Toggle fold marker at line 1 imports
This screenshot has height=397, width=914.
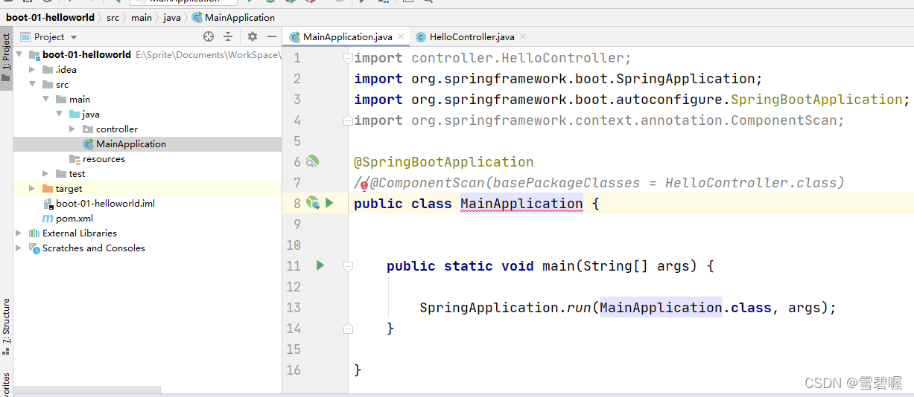point(347,57)
